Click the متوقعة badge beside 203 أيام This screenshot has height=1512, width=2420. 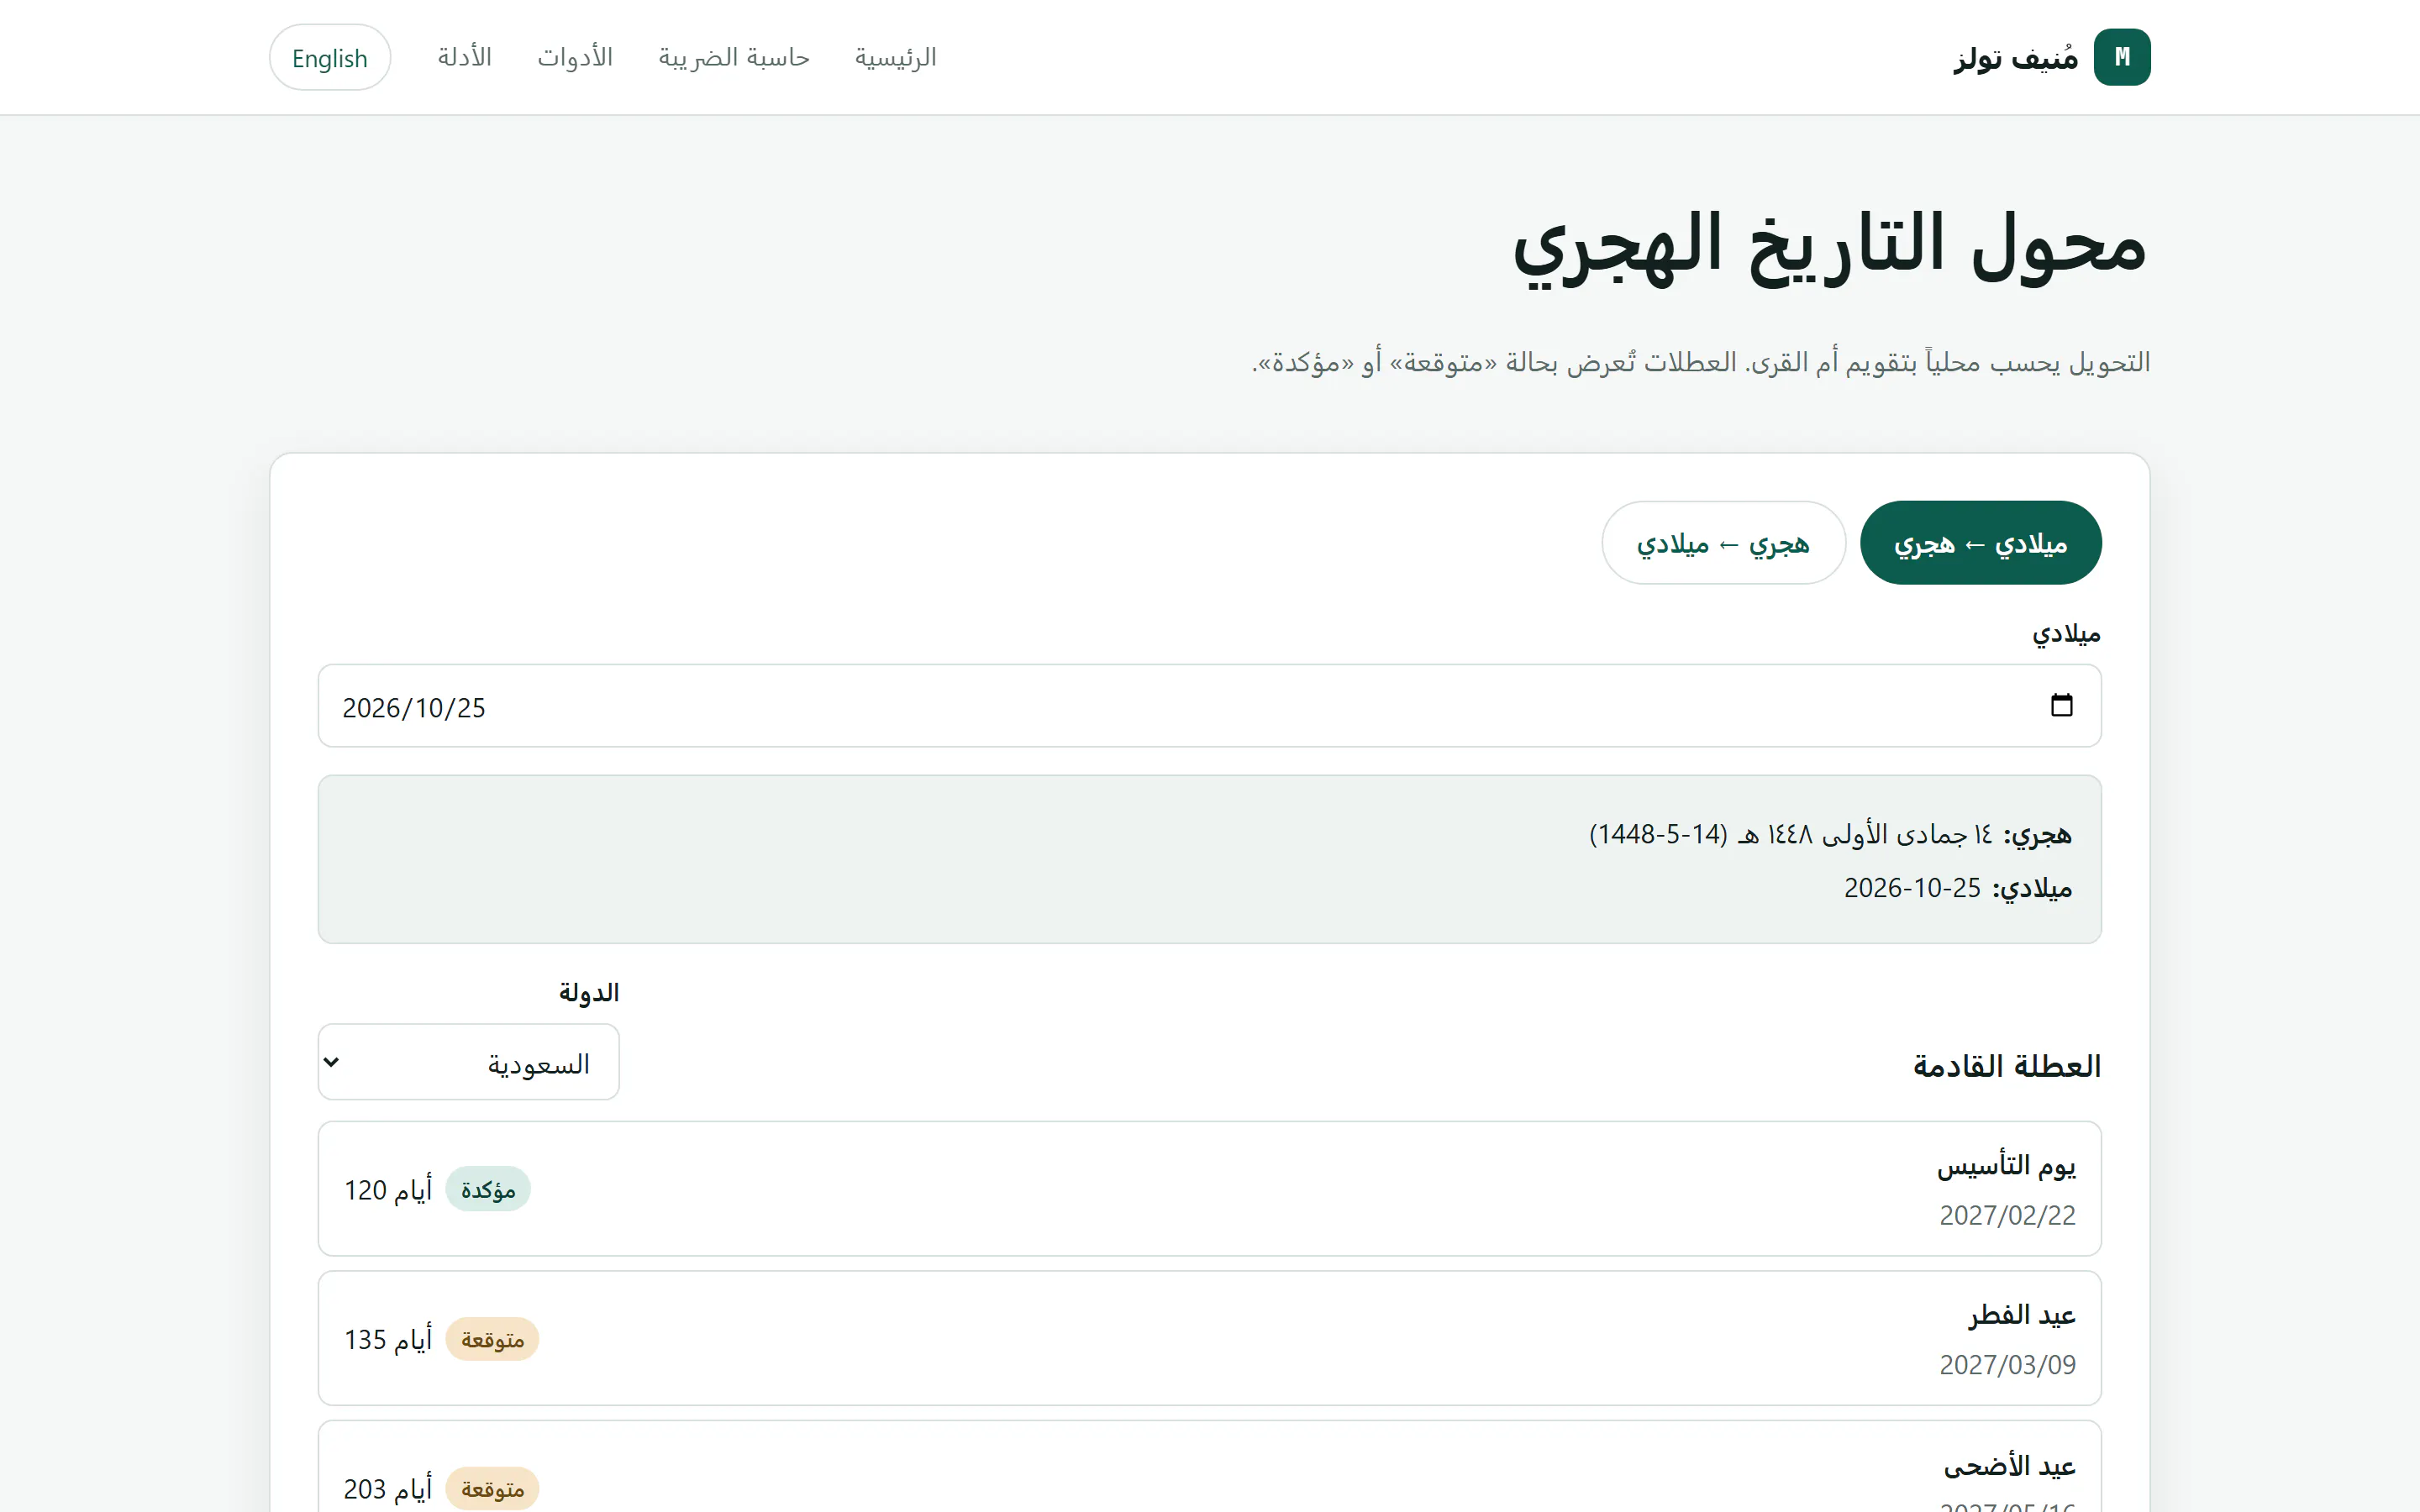click(x=492, y=1489)
